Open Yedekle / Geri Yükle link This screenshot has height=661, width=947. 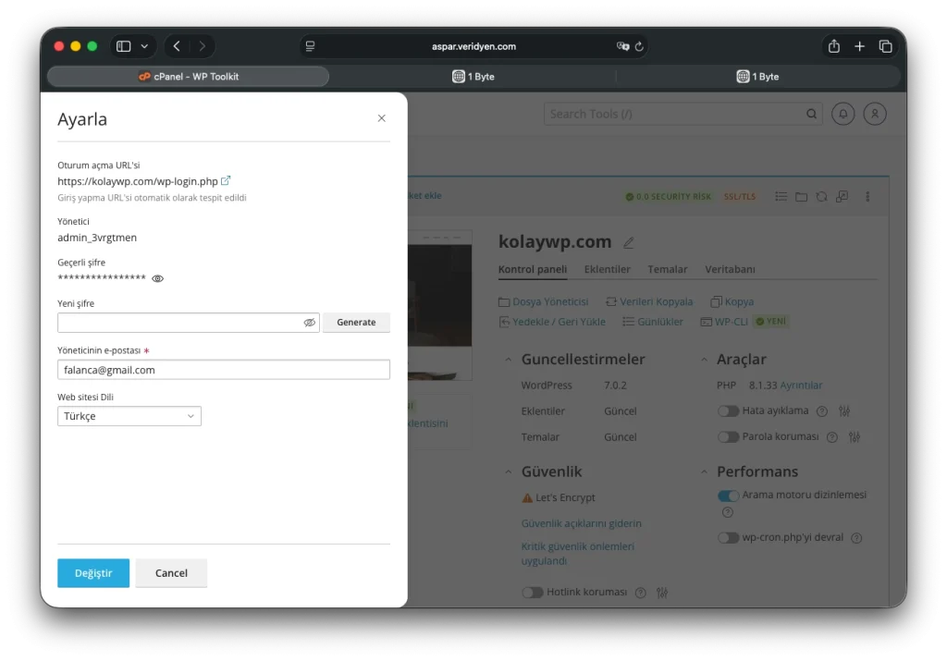pos(552,322)
